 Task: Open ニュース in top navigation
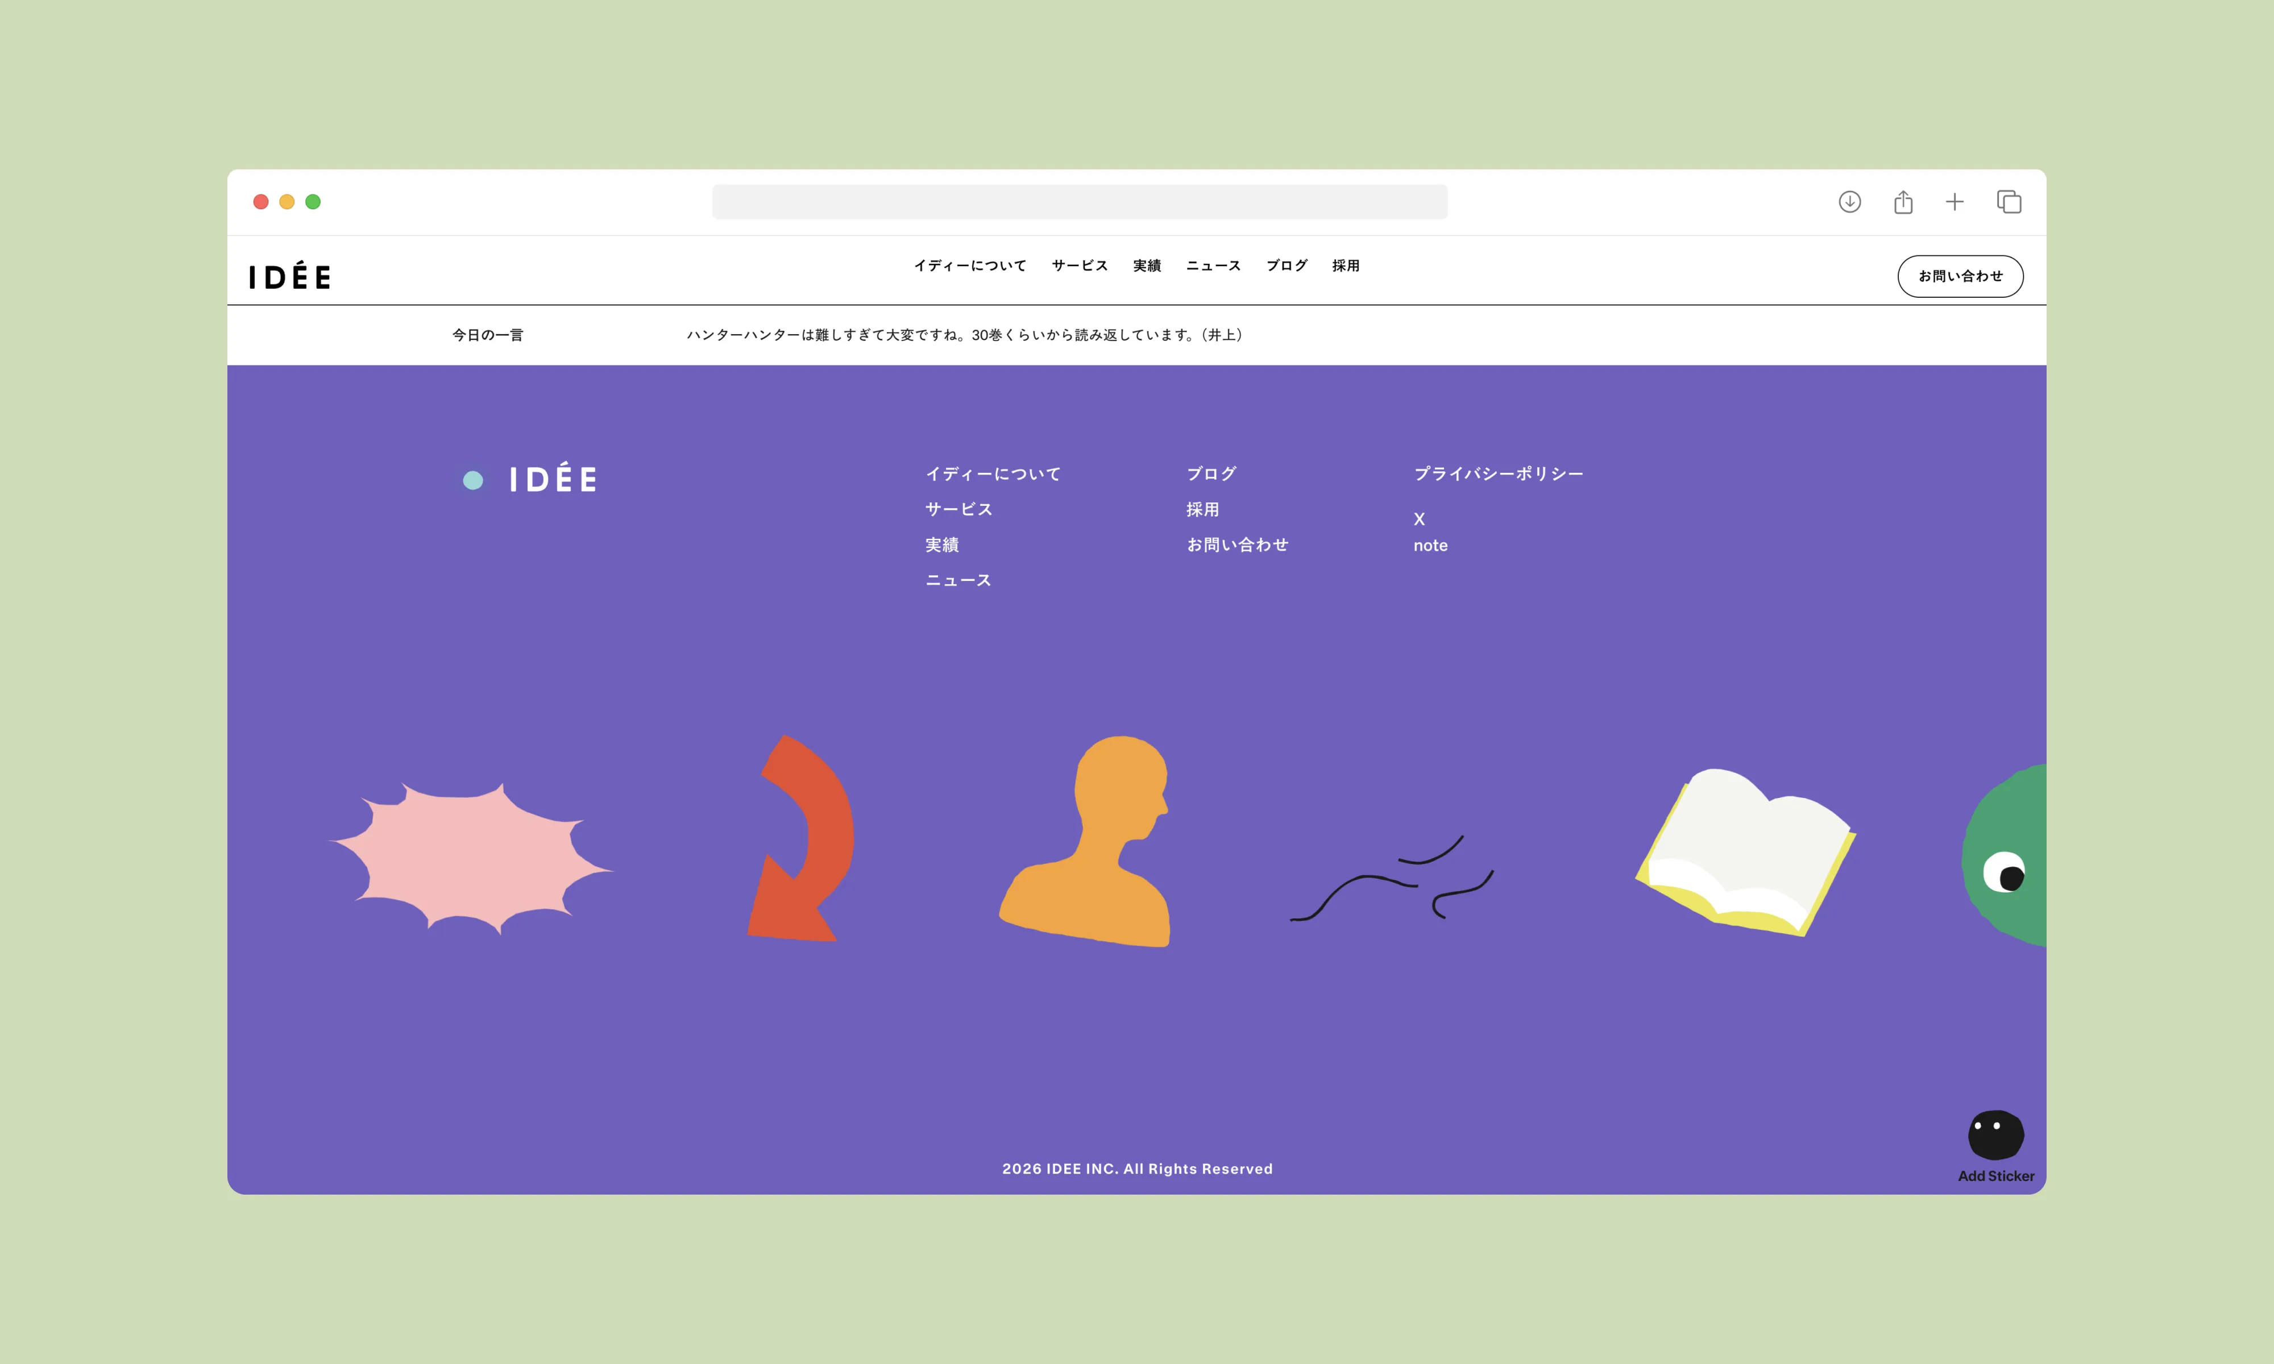pos(1213,265)
